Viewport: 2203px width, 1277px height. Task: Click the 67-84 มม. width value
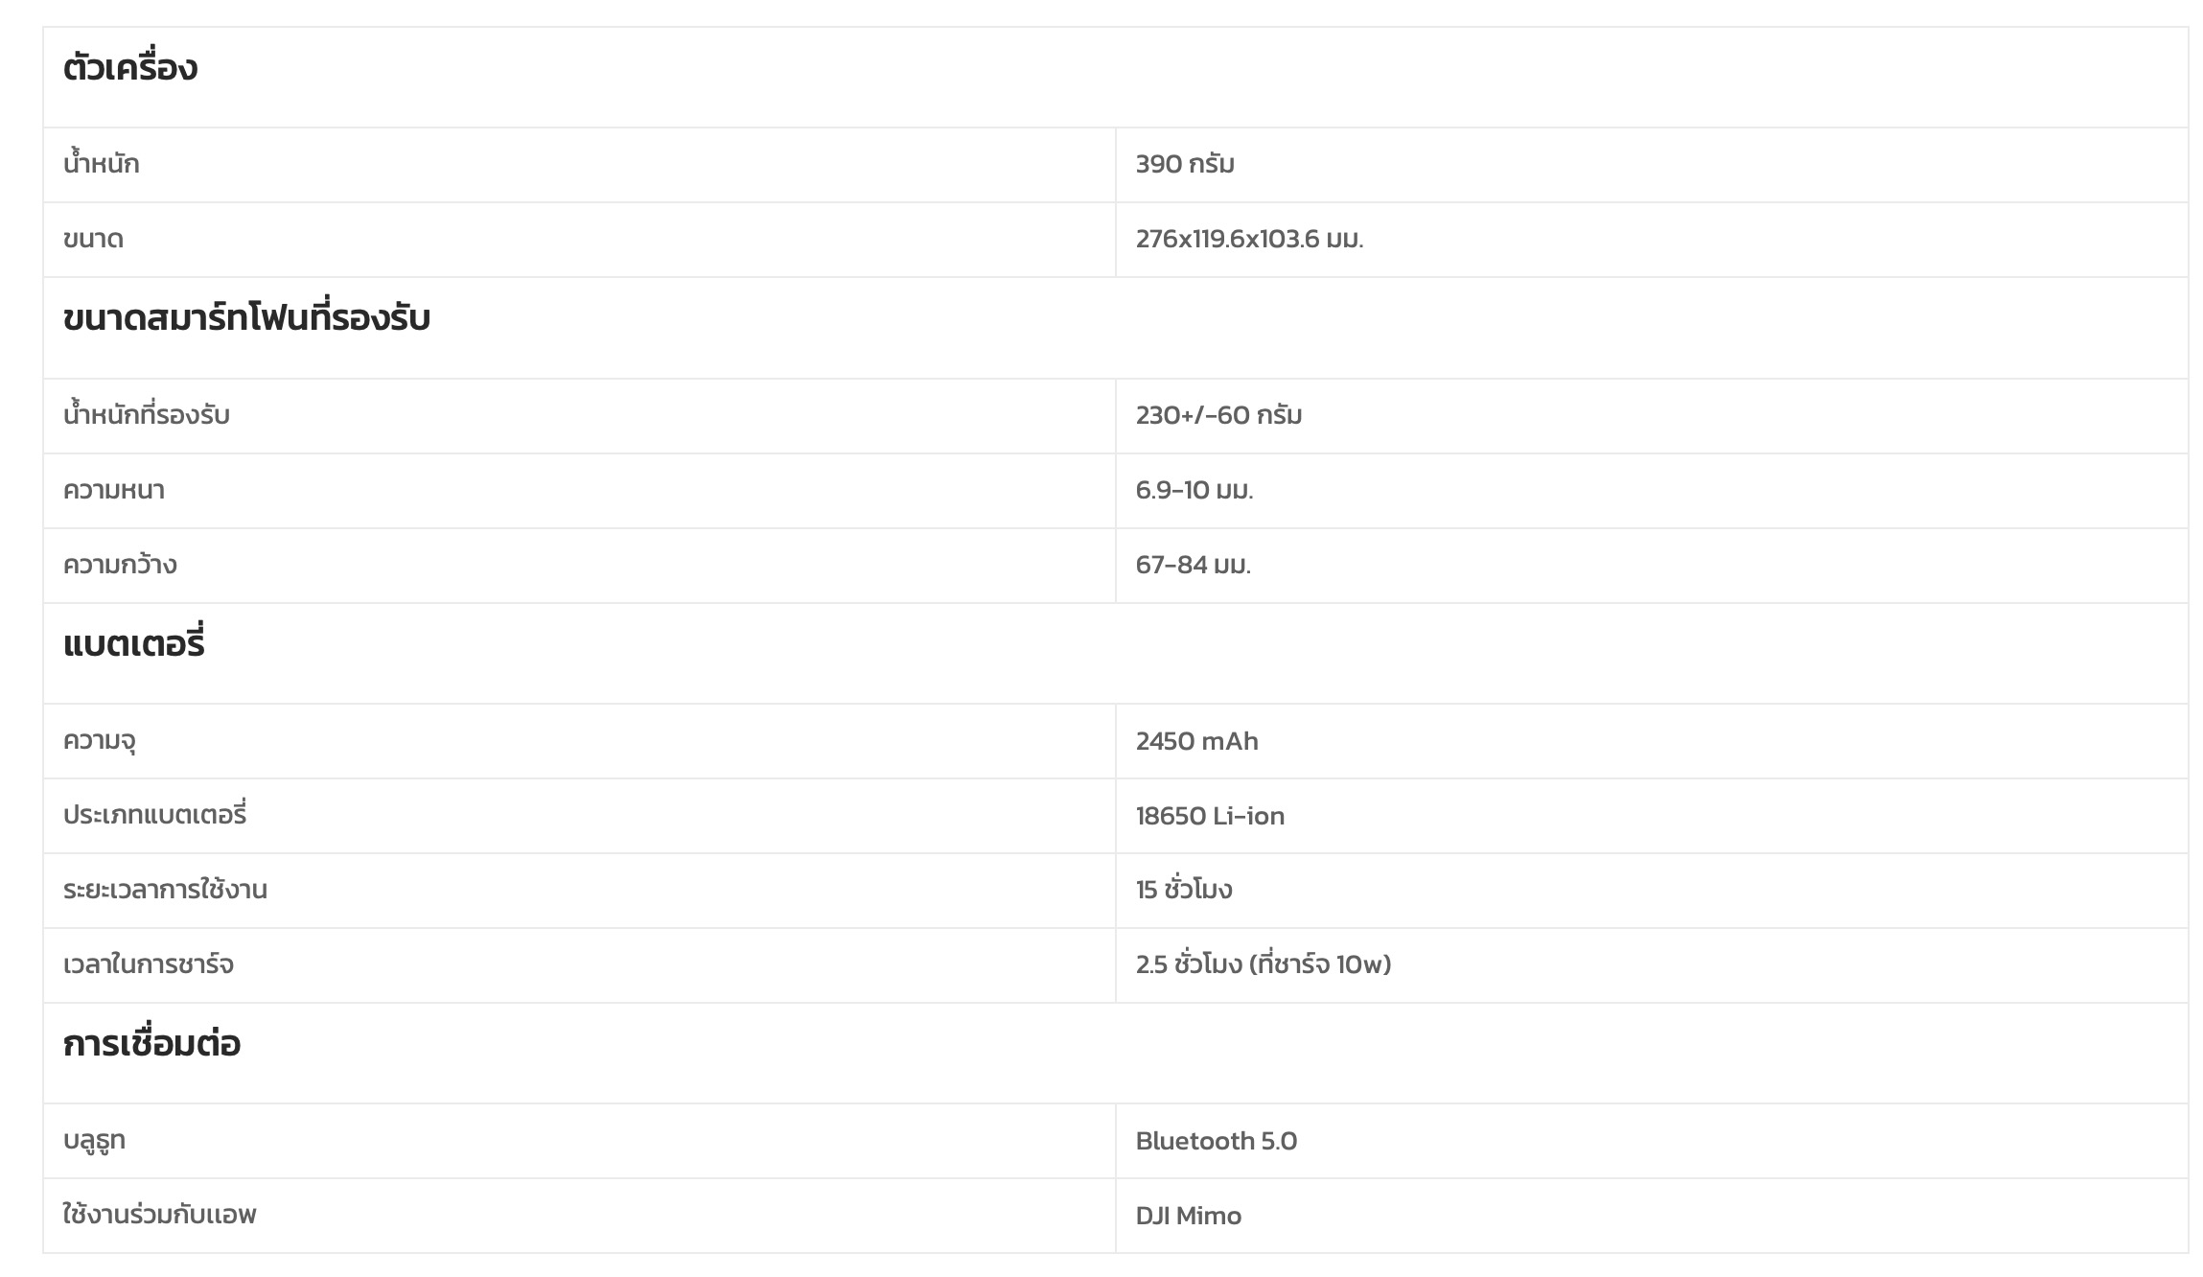pos(1194,565)
